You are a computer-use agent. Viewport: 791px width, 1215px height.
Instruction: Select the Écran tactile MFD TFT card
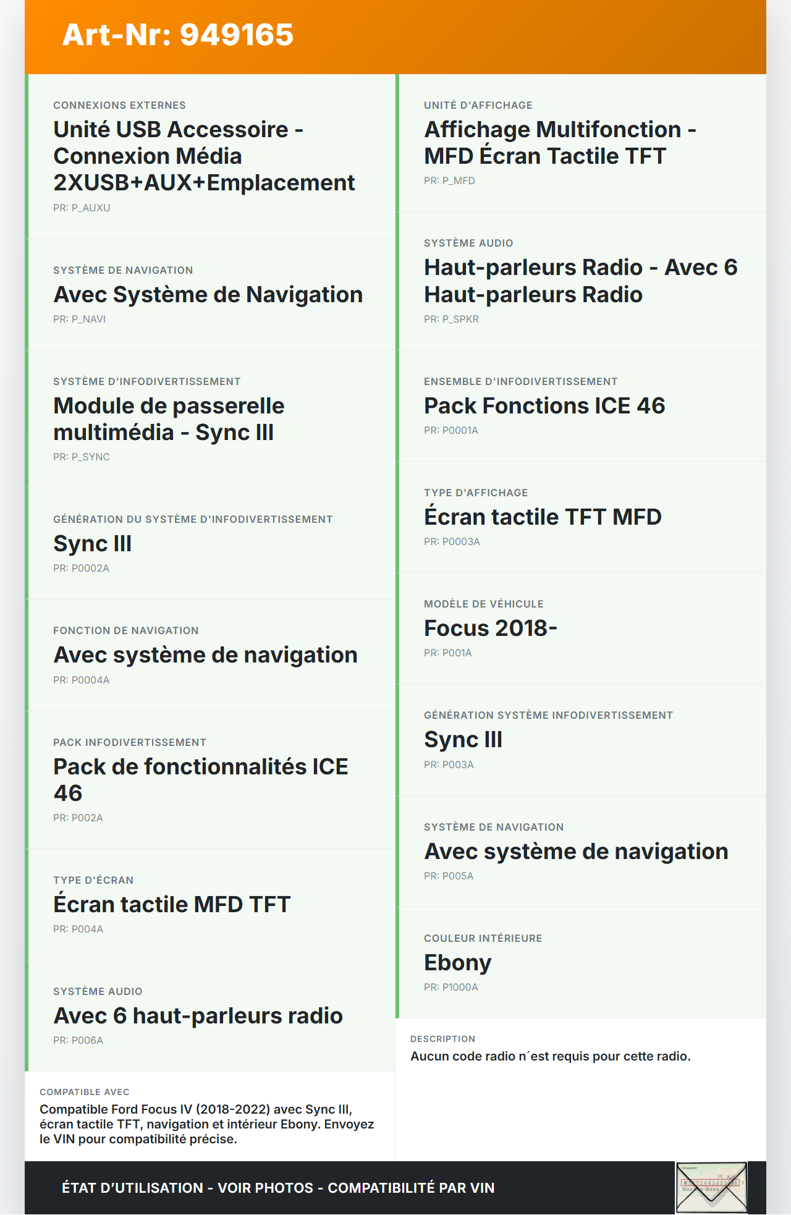(210, 904)
